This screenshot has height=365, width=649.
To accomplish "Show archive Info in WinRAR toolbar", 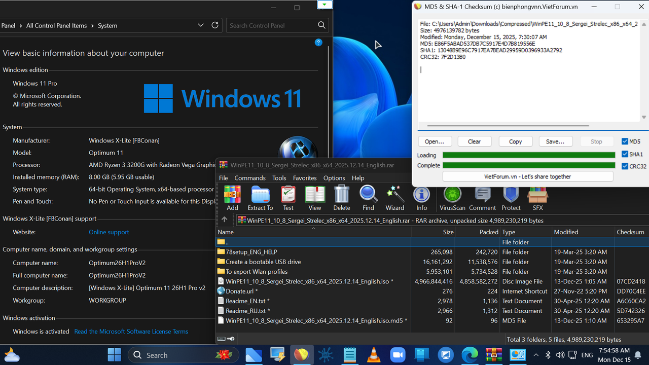I will 421,198.
